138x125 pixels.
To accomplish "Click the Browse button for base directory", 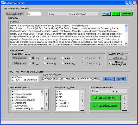I will (x=109, y=79).
